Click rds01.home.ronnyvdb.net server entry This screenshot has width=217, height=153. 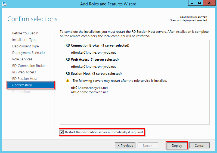[x=89, y=88]
